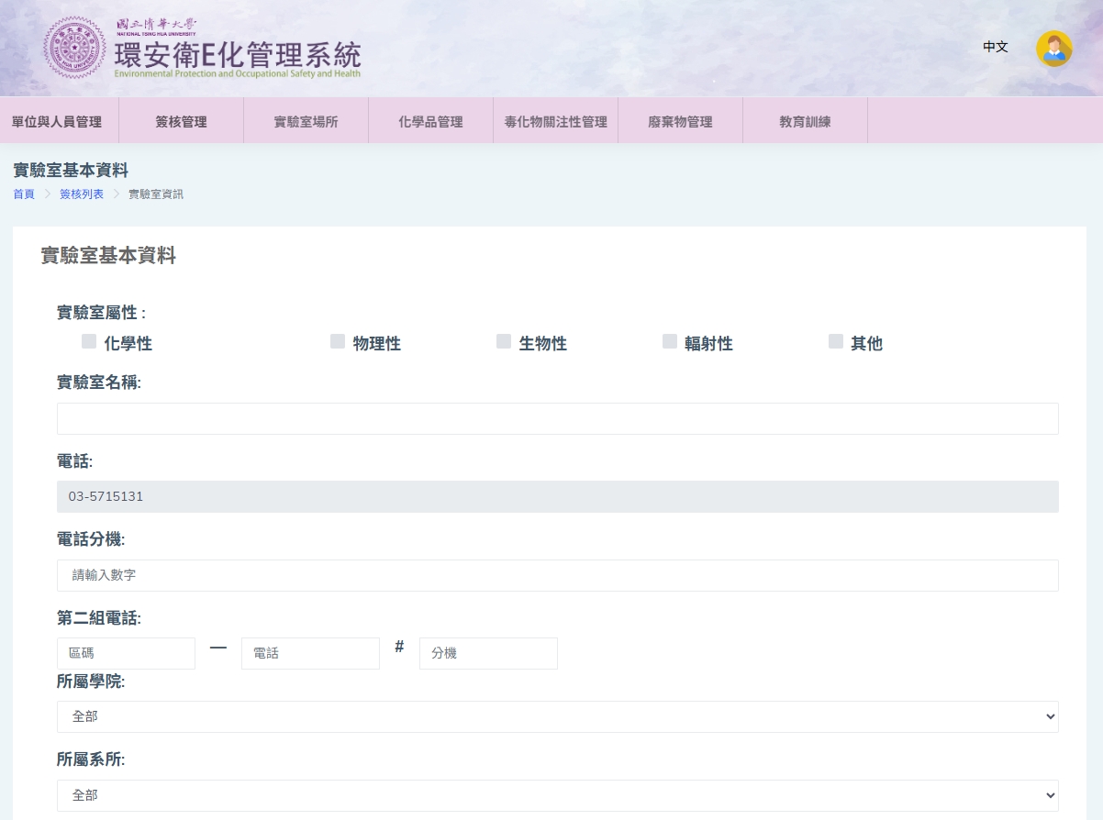The width and height of the screenshot is (1103, 820).
Task: Open the 教育訓練 menu
Action: click(805, 122)
